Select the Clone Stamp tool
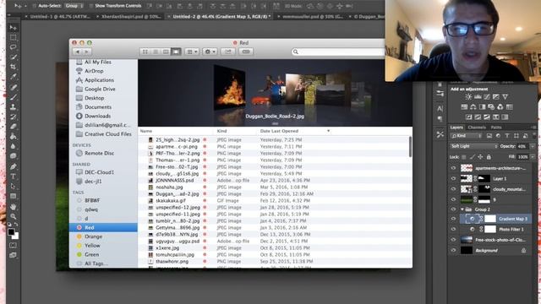The height and width of the screenshot is (304, 541). point(14,107)
